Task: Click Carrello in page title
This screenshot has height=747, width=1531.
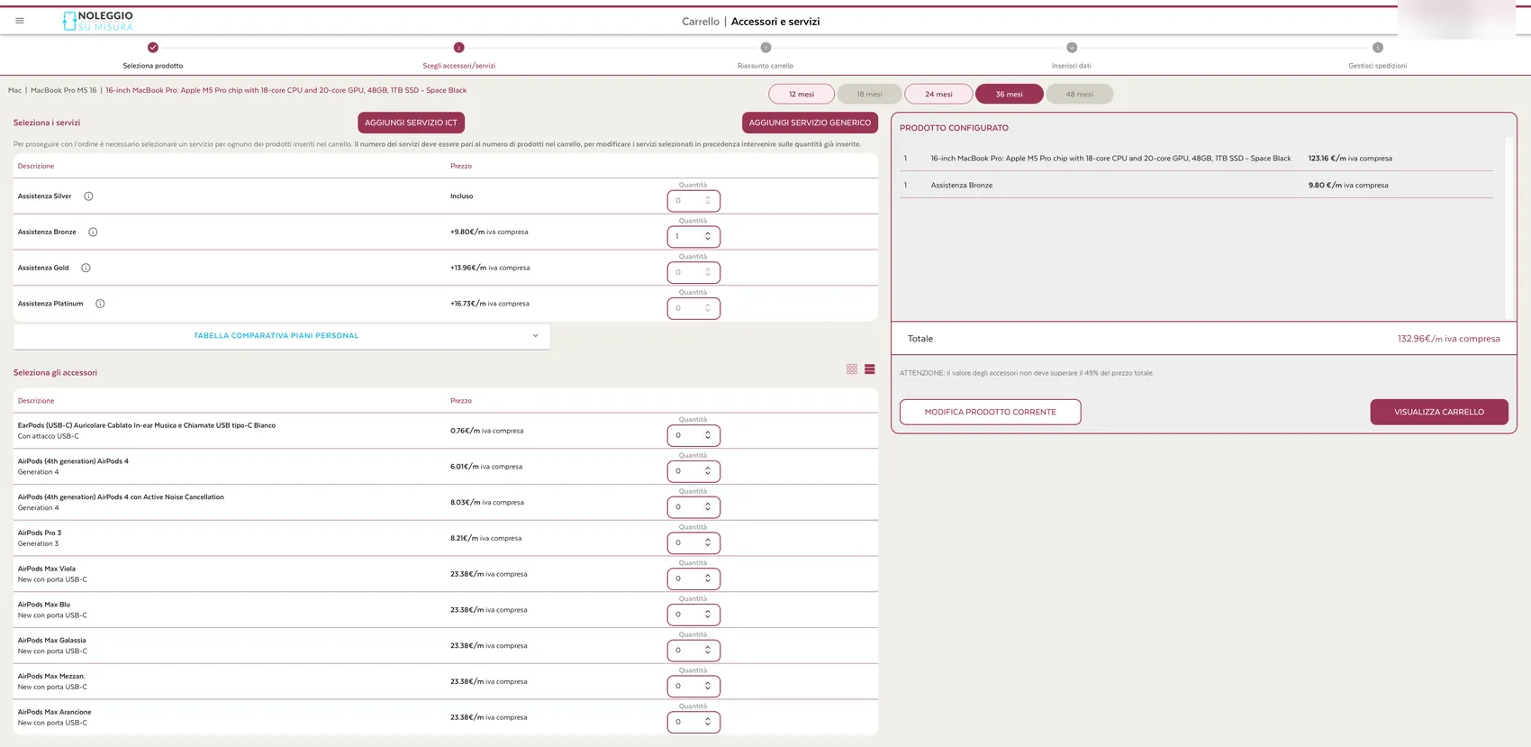Action: [701, 22]
